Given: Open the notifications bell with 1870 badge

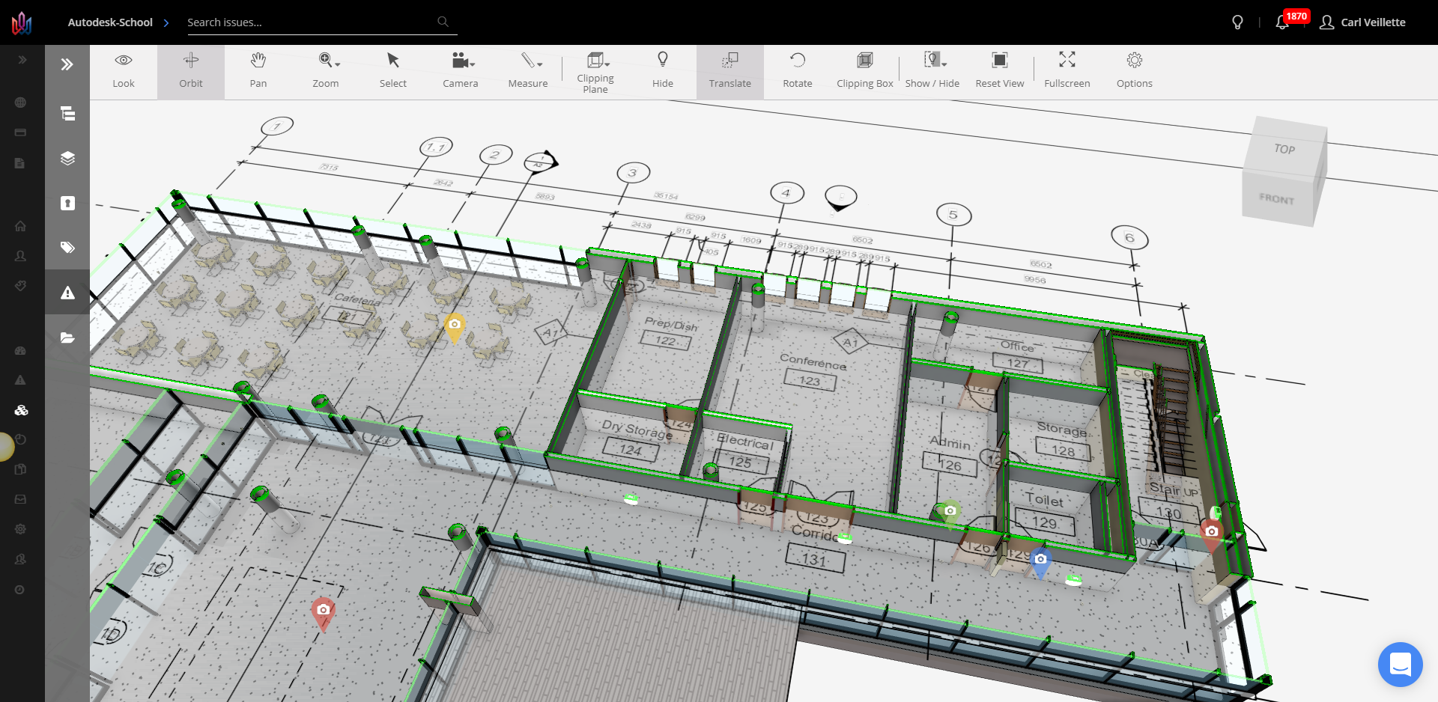Looking at the screenshot, I should coord(1282,22).
